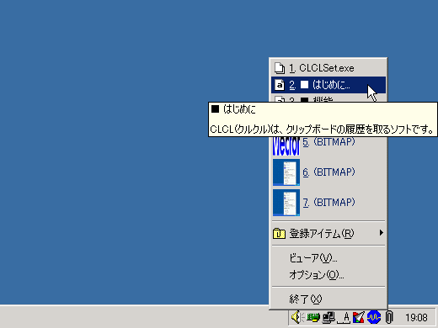Choose 終了(X) to exit CLCL
438x328 pixels.
tap(328, 299)
